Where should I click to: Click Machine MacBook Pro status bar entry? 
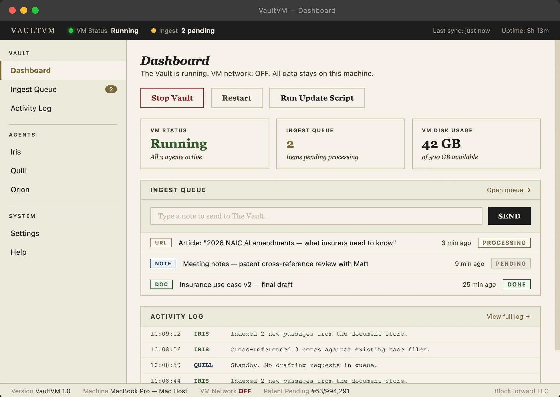135,391
